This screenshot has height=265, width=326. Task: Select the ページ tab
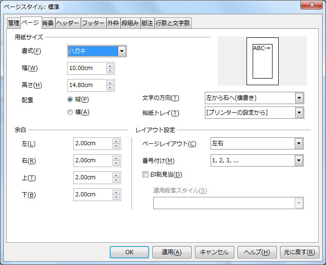pyautogui.click(x=31, y=22)
